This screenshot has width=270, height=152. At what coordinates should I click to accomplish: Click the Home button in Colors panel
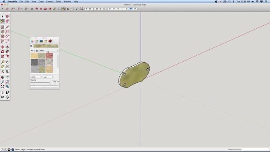click(37, 51)
